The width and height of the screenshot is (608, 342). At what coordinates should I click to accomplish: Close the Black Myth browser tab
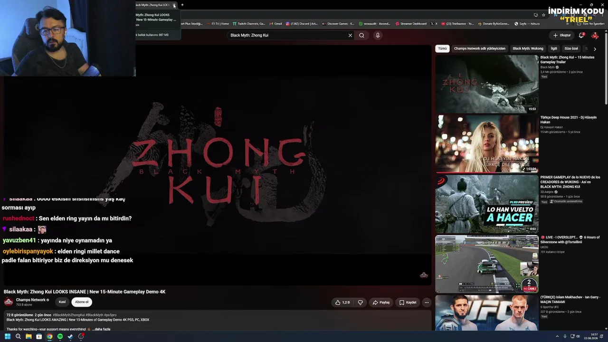[174, 5]
